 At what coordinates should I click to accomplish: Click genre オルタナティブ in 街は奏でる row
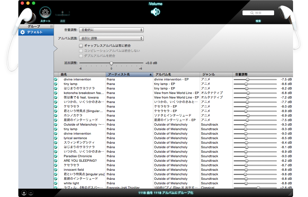(x=212, y=97)
